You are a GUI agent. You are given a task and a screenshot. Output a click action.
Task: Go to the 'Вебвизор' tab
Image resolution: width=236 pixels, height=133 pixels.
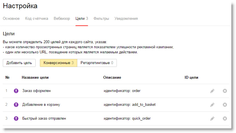[62, 19]
